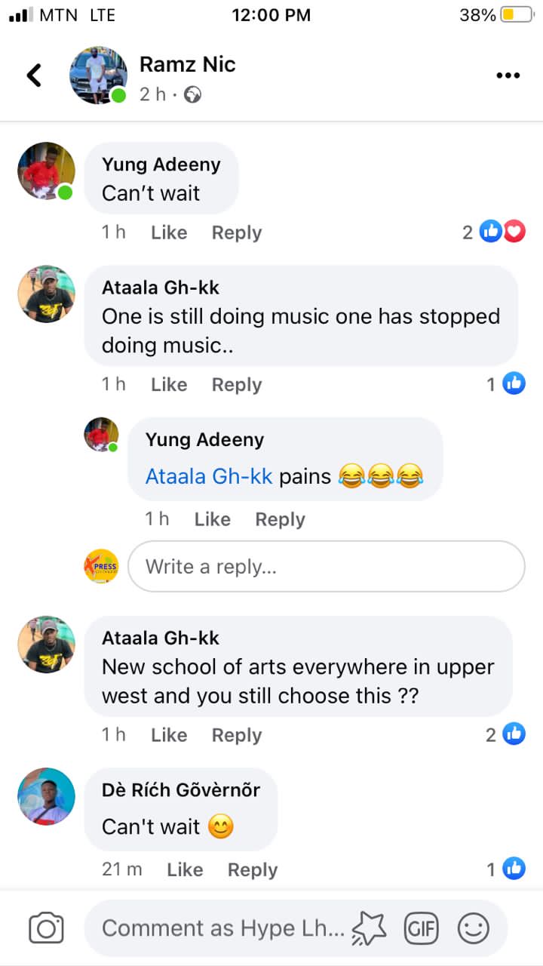Like Yung Adeeny's "Can't wait" comment
The width and height of the screenshot is (543, 966).
169,233
